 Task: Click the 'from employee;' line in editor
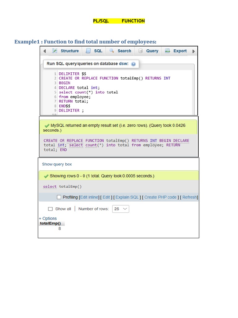click(x=75, y=97)
